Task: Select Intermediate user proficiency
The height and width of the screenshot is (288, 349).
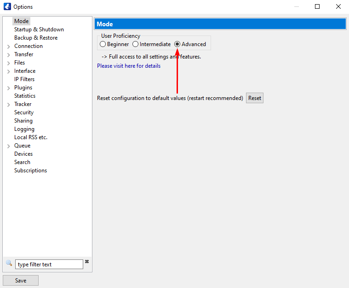Action: (135, 44)
